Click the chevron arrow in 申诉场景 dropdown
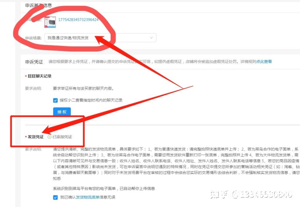The width and height of the screenshot is (300, 207). 151,38
